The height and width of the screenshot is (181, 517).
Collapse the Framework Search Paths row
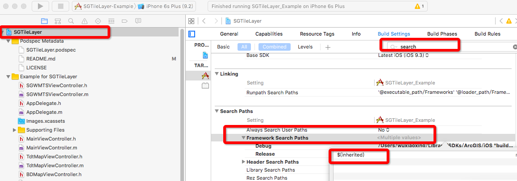tap(244, 138)
